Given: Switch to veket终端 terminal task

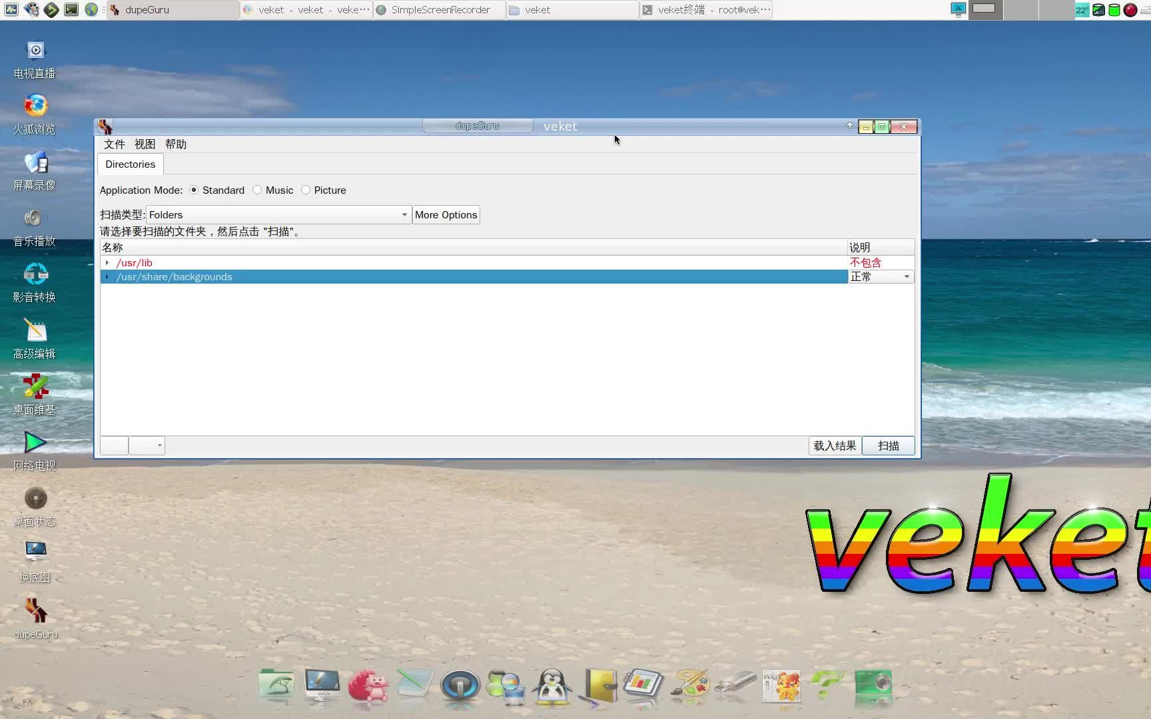Looking at the screenshot, I should 706,10.
